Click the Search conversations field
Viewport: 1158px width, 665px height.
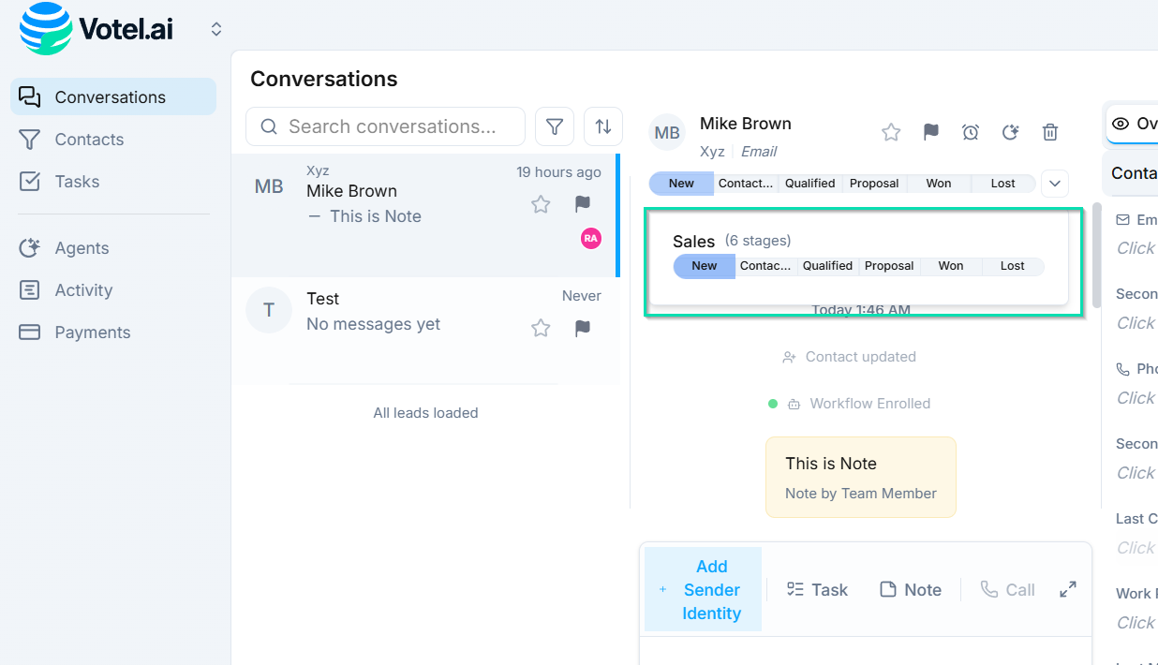[x=392, y=126]
